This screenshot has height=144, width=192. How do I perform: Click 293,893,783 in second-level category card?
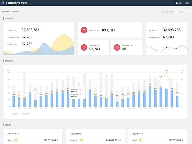pos(175,140)
